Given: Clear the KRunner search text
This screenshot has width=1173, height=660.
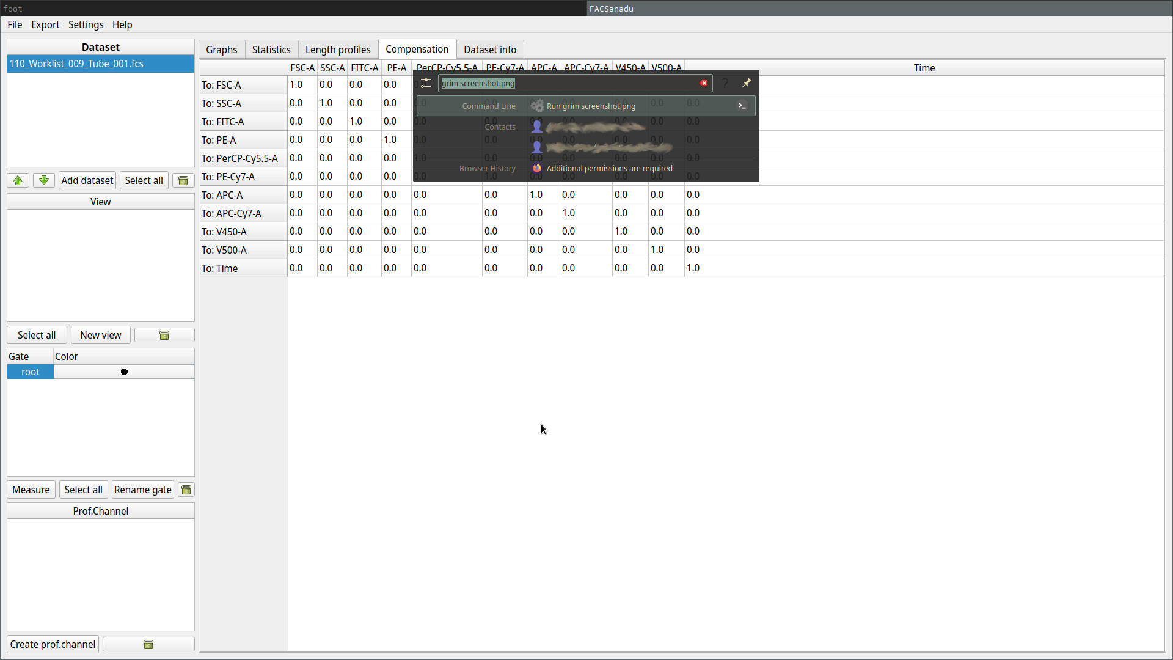Looking at the screenshot, I should tap(704, 83).
